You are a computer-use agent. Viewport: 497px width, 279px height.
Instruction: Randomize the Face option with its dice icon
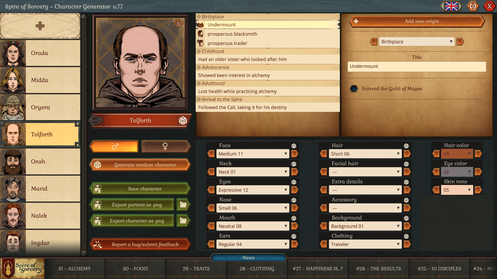pyautogui.click(x=294, y=145)
